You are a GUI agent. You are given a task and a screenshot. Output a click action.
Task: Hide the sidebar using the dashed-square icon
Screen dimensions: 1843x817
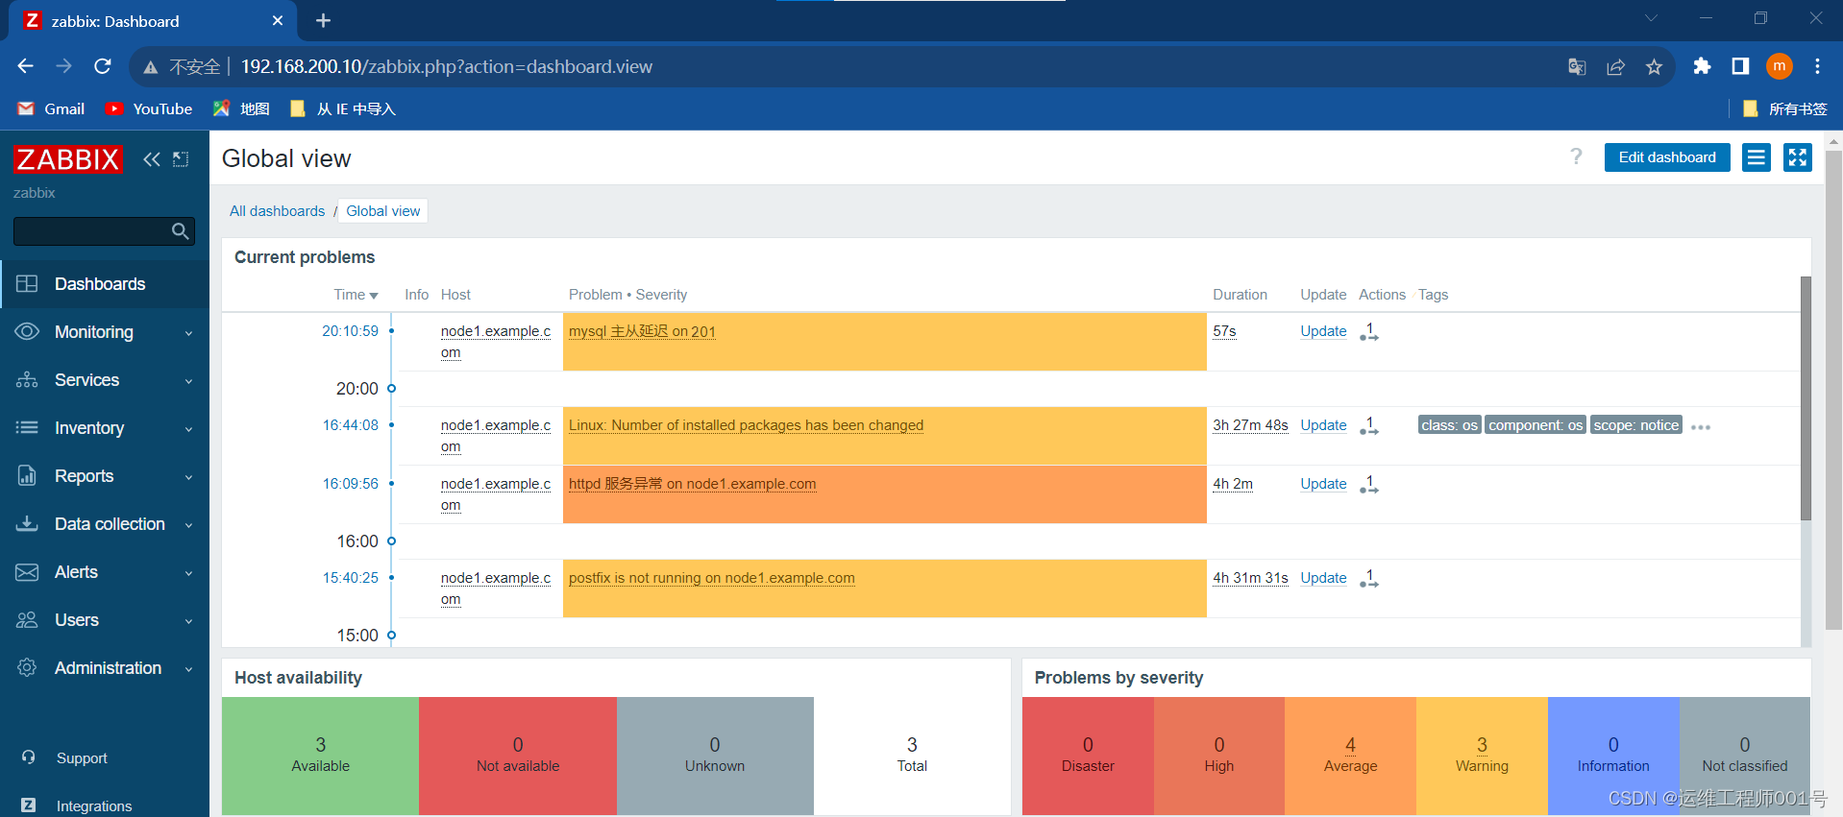181,159
